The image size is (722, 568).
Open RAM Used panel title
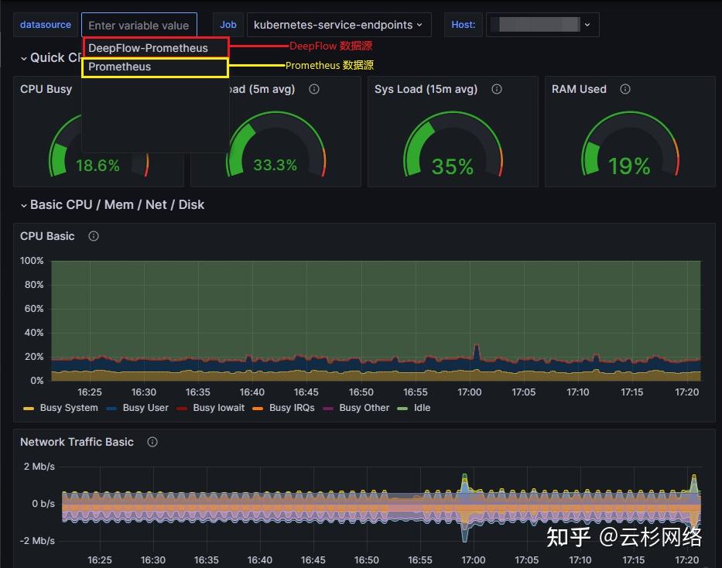579,89
